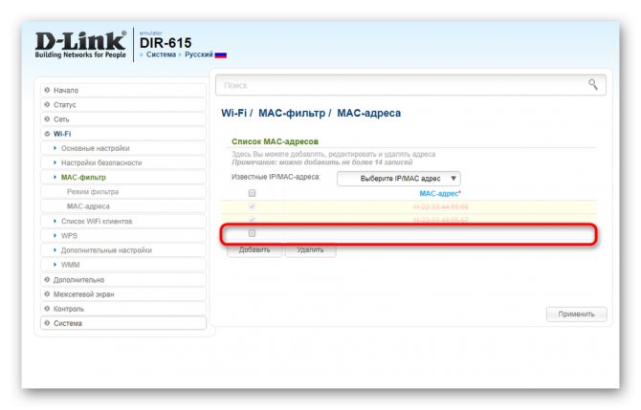Click the Известные IP/MAC-адреса label
The height and width of the screenshot is (410, 641).
(276, 177)
